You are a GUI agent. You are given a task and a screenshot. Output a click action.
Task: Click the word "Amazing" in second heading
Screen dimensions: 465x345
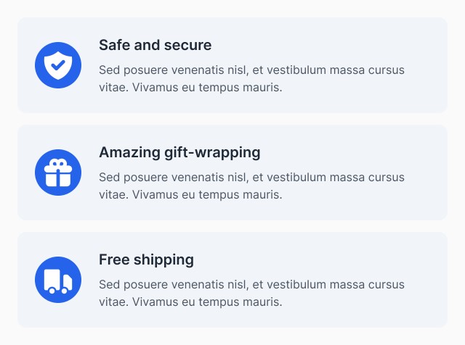point(129,153)
